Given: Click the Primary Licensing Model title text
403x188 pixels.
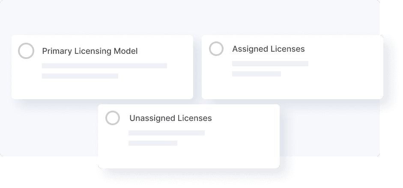Looking at the screenshot, I should 90,51.
